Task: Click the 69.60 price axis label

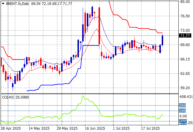Action: point(185,45)
